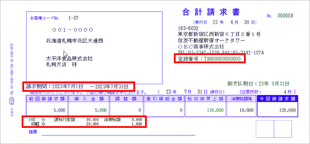This screenshot has width=310, height=144.
Task: Select address 東京都新宿区西新宿６丁目８番１号
Action: (x=220, y=34)
